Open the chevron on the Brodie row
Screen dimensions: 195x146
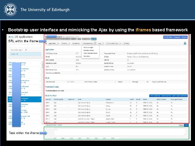pyautogui.click(x=40, y=75)
